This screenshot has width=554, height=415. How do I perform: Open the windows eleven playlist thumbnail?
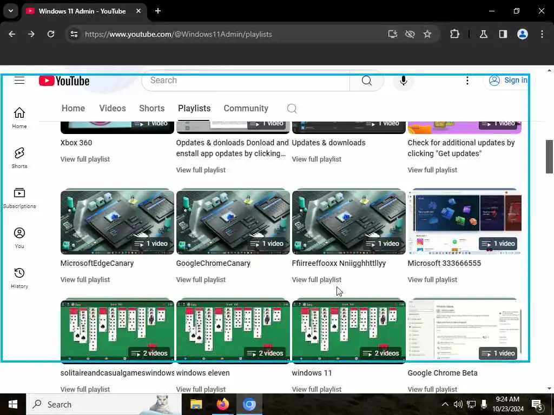click(x=233, y=332)
